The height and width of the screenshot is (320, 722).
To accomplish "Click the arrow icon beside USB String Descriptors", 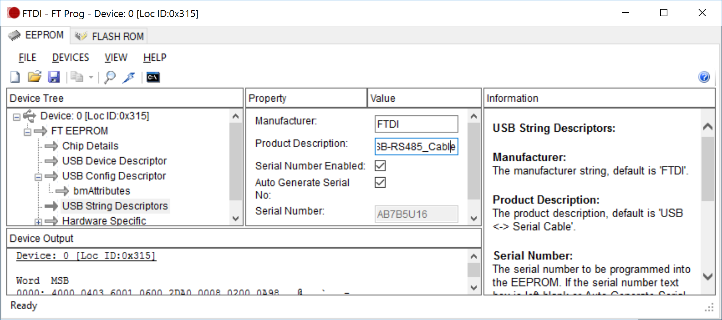I will click(x=51, y=206).
